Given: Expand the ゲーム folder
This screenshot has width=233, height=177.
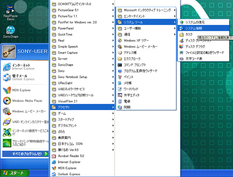Looking at the screenshot, I should pos(82,113).
